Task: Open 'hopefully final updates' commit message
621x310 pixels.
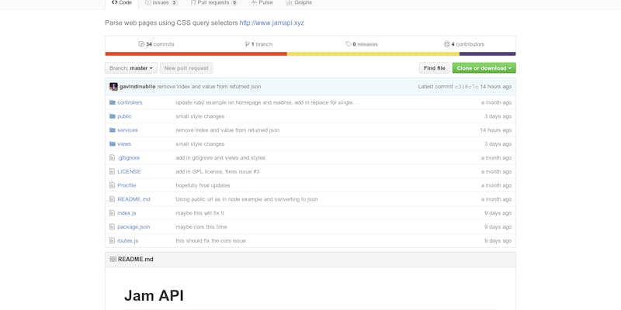Action: point(203,185)
